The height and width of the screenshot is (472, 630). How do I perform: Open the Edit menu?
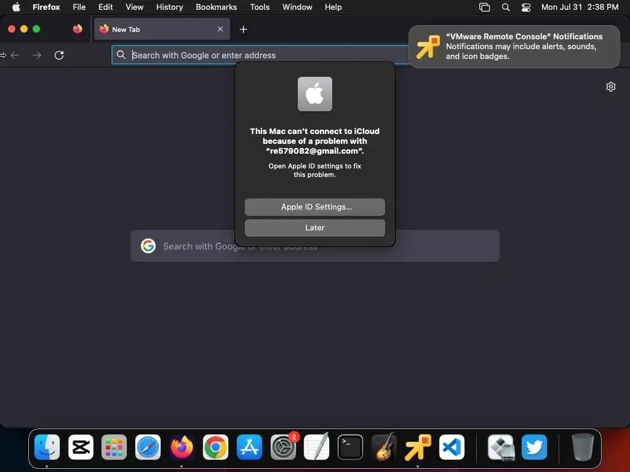coord(105,7)
